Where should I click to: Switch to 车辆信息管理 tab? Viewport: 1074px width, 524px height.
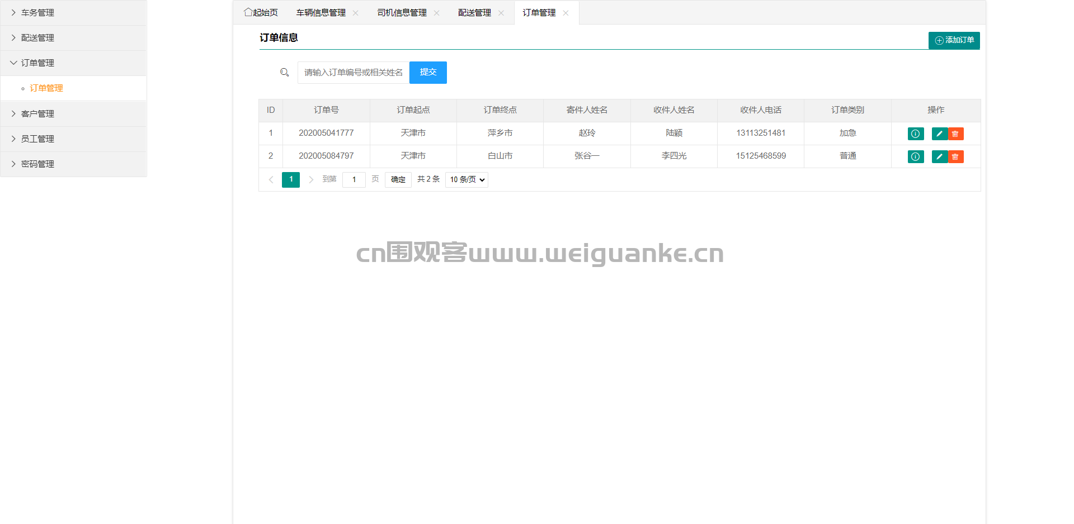[x=321, y=13]
